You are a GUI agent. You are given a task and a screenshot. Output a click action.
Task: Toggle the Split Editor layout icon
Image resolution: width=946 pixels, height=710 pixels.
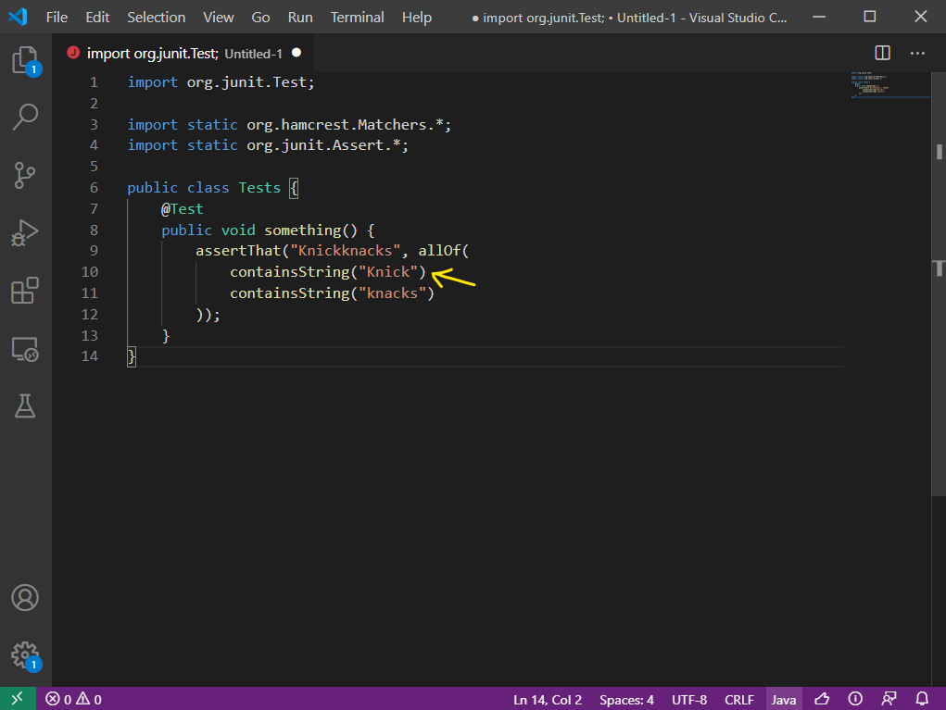click(x=880, y=53)
